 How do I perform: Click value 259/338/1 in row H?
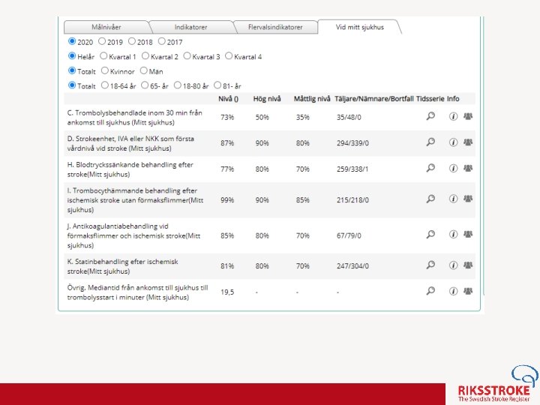(352, 169)
